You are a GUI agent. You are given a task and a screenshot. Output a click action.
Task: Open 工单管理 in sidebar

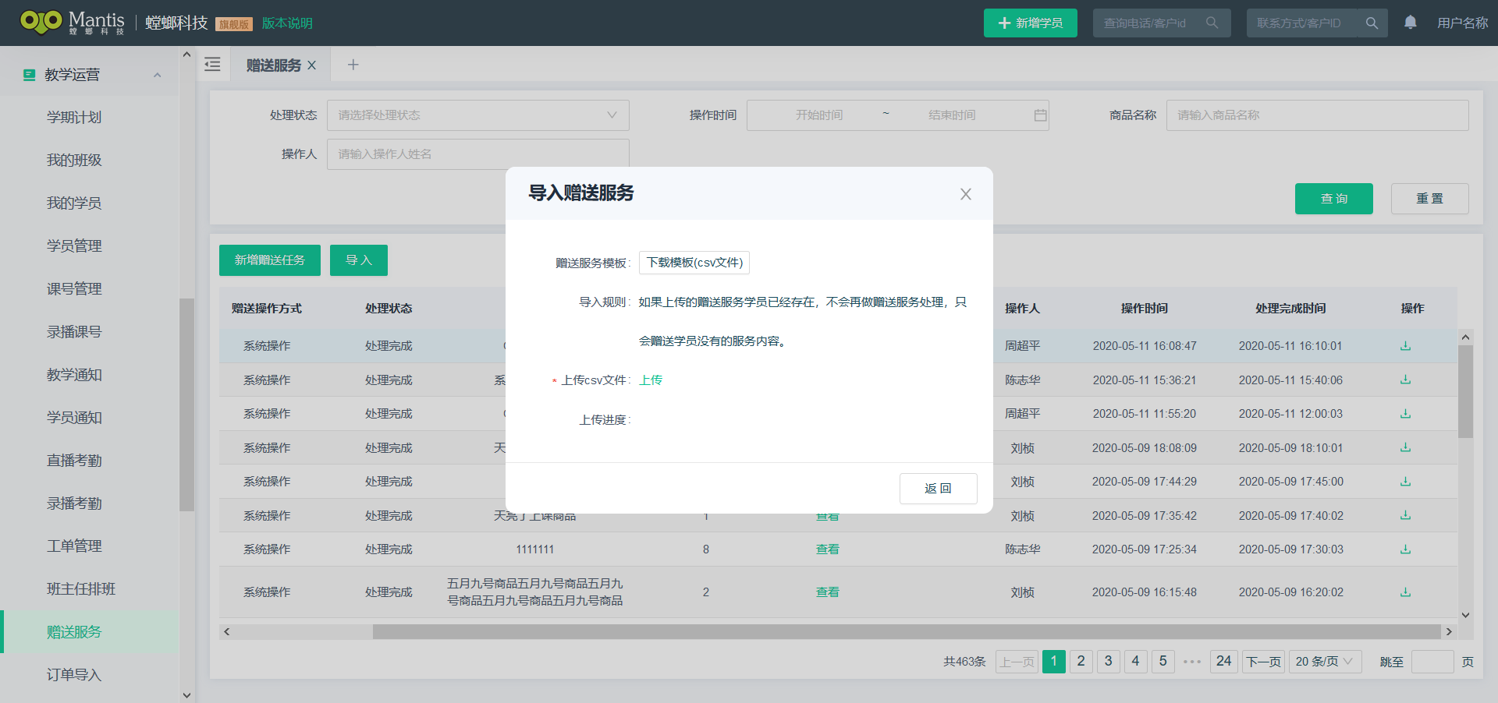[74, 546]
